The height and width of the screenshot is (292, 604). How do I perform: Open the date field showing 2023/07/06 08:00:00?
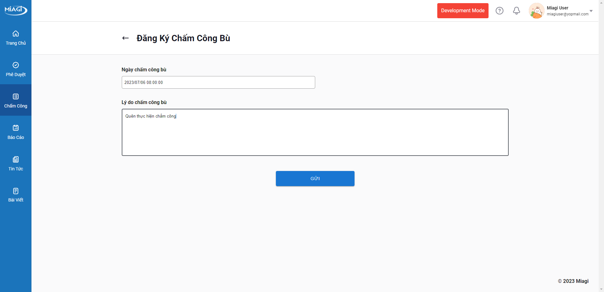click(x=218, y=82)
